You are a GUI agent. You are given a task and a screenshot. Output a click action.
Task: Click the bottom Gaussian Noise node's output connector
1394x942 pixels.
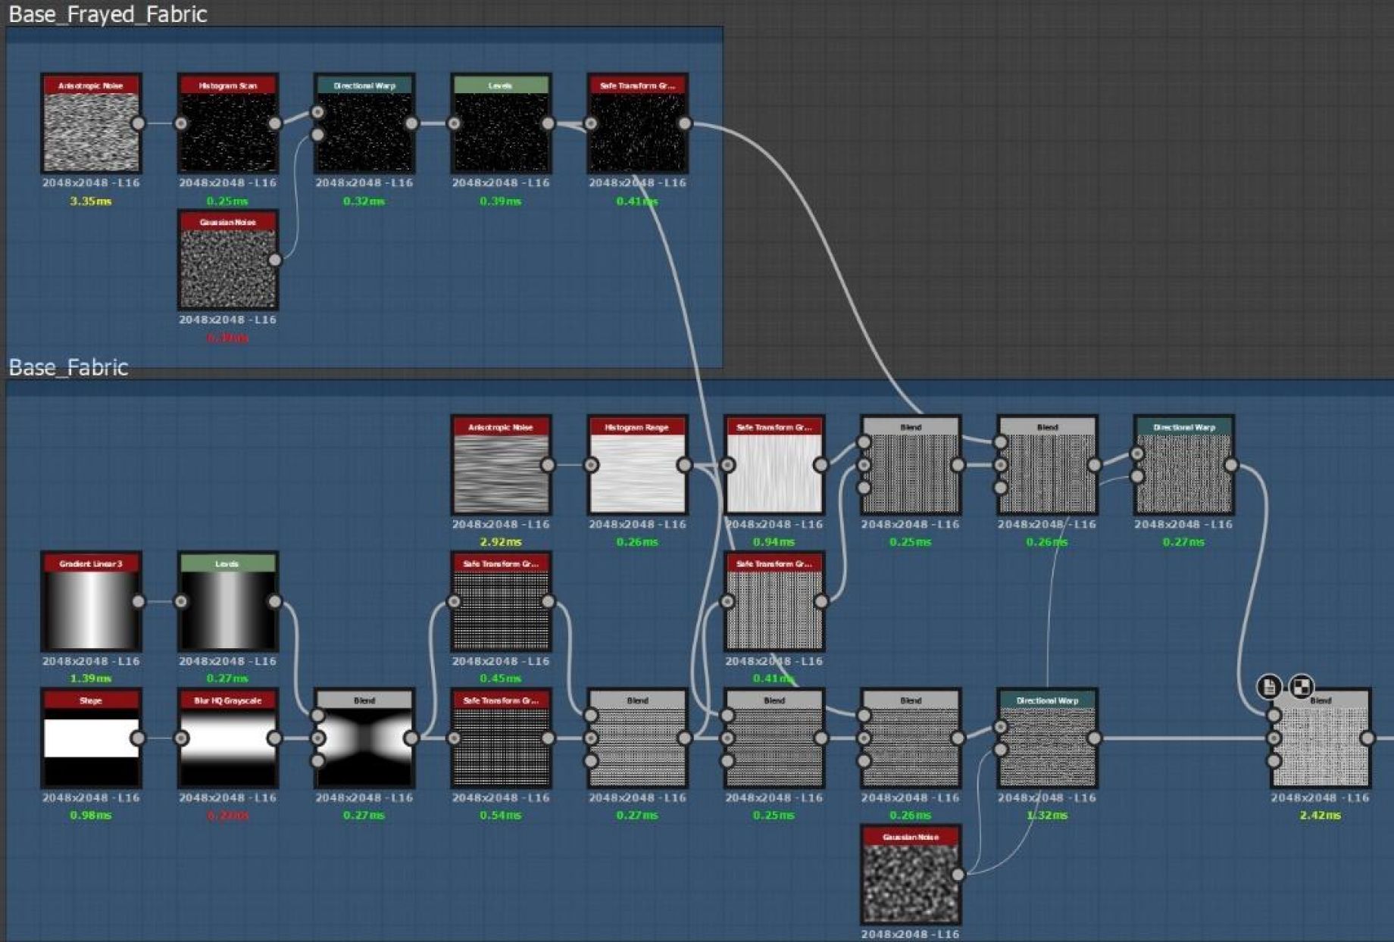958,875
